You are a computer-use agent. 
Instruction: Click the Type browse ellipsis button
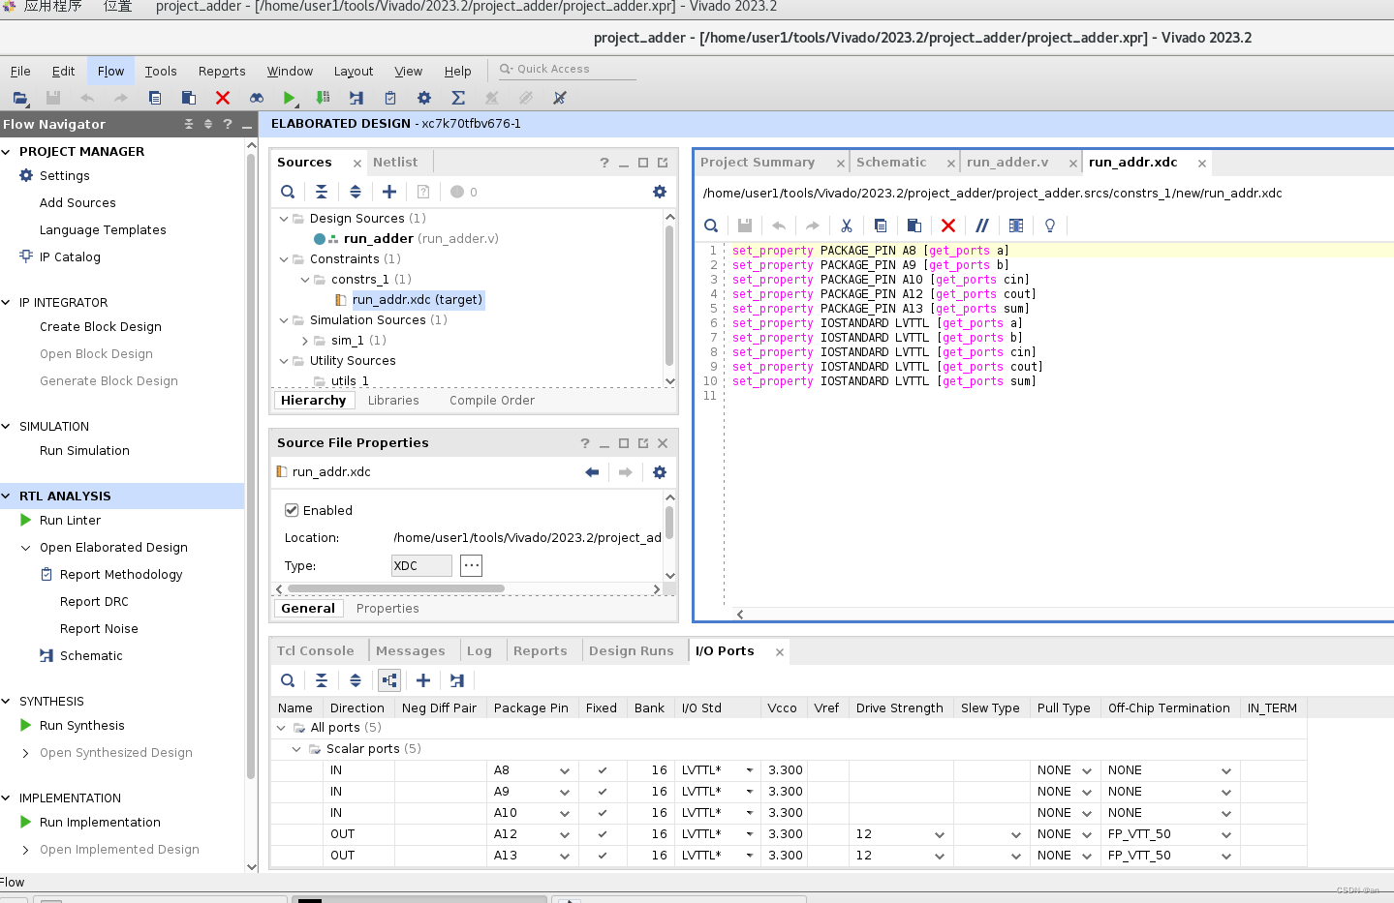point(471,565)
